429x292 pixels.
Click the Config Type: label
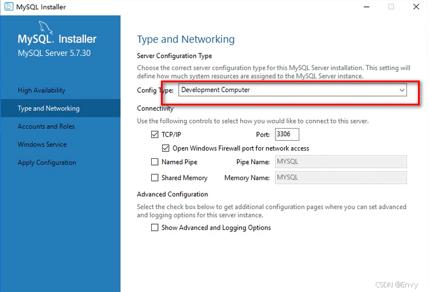tap(155, 90)
